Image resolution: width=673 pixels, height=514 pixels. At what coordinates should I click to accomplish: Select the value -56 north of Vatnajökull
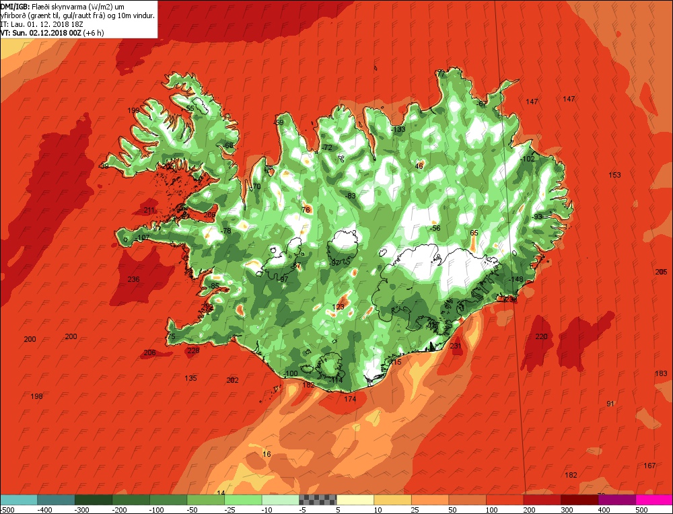point(435,228)
